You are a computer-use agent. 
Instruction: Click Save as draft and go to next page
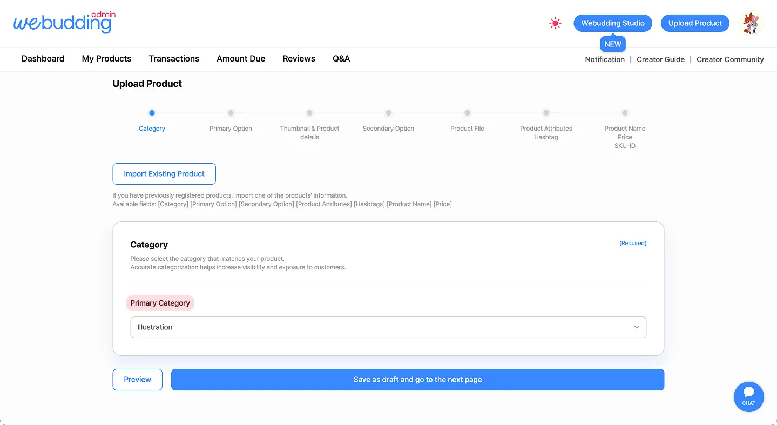417,380
